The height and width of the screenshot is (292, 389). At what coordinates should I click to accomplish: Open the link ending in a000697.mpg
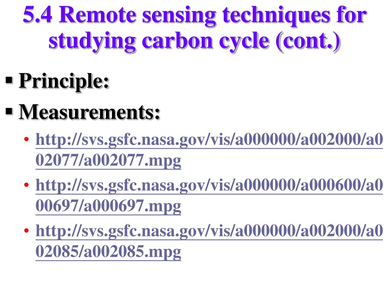209,196
